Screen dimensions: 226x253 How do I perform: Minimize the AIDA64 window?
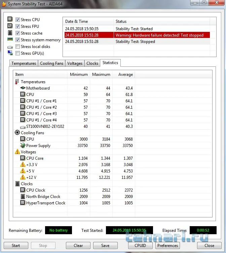[x=195, y=3]
